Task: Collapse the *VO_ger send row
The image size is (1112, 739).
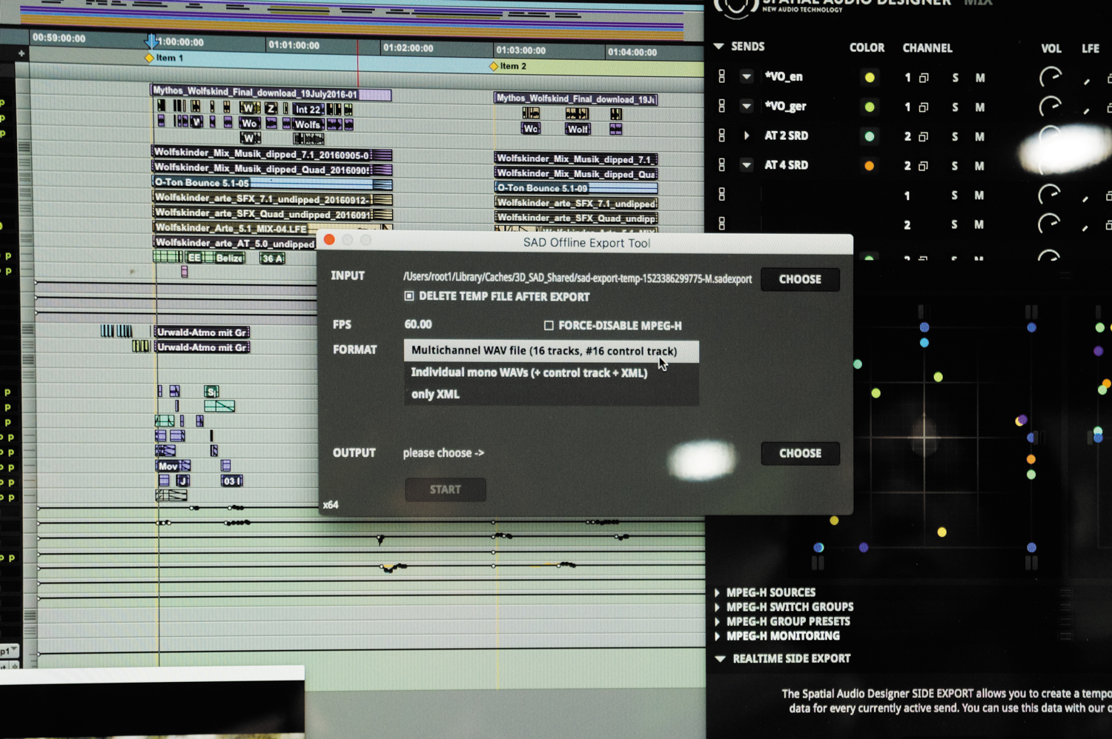Action: tap(747, 106)
